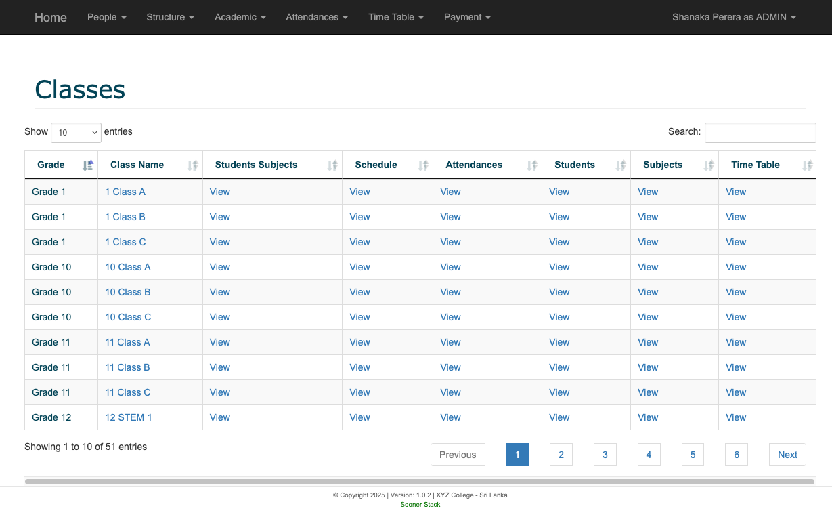Click the Class Name sort arrows icon
This screenshot has height=519, width=832.
pyautogui.click(x=193, y=165)
